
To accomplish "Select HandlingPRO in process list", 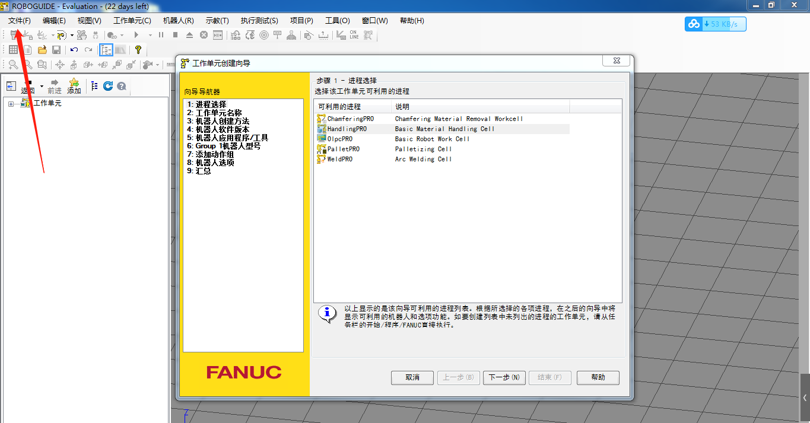I will (x=347, y=129).
